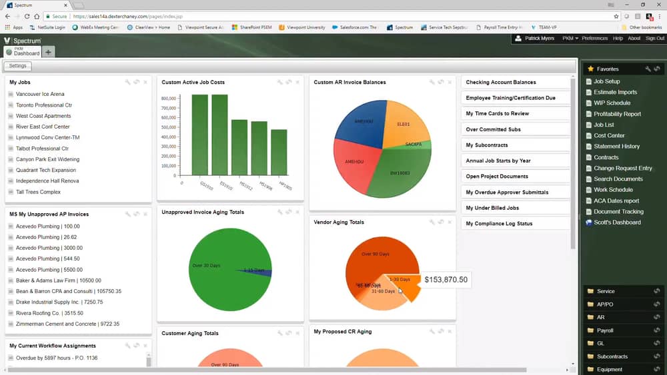Expand the Service folder in sidebar

pos(606,291)
